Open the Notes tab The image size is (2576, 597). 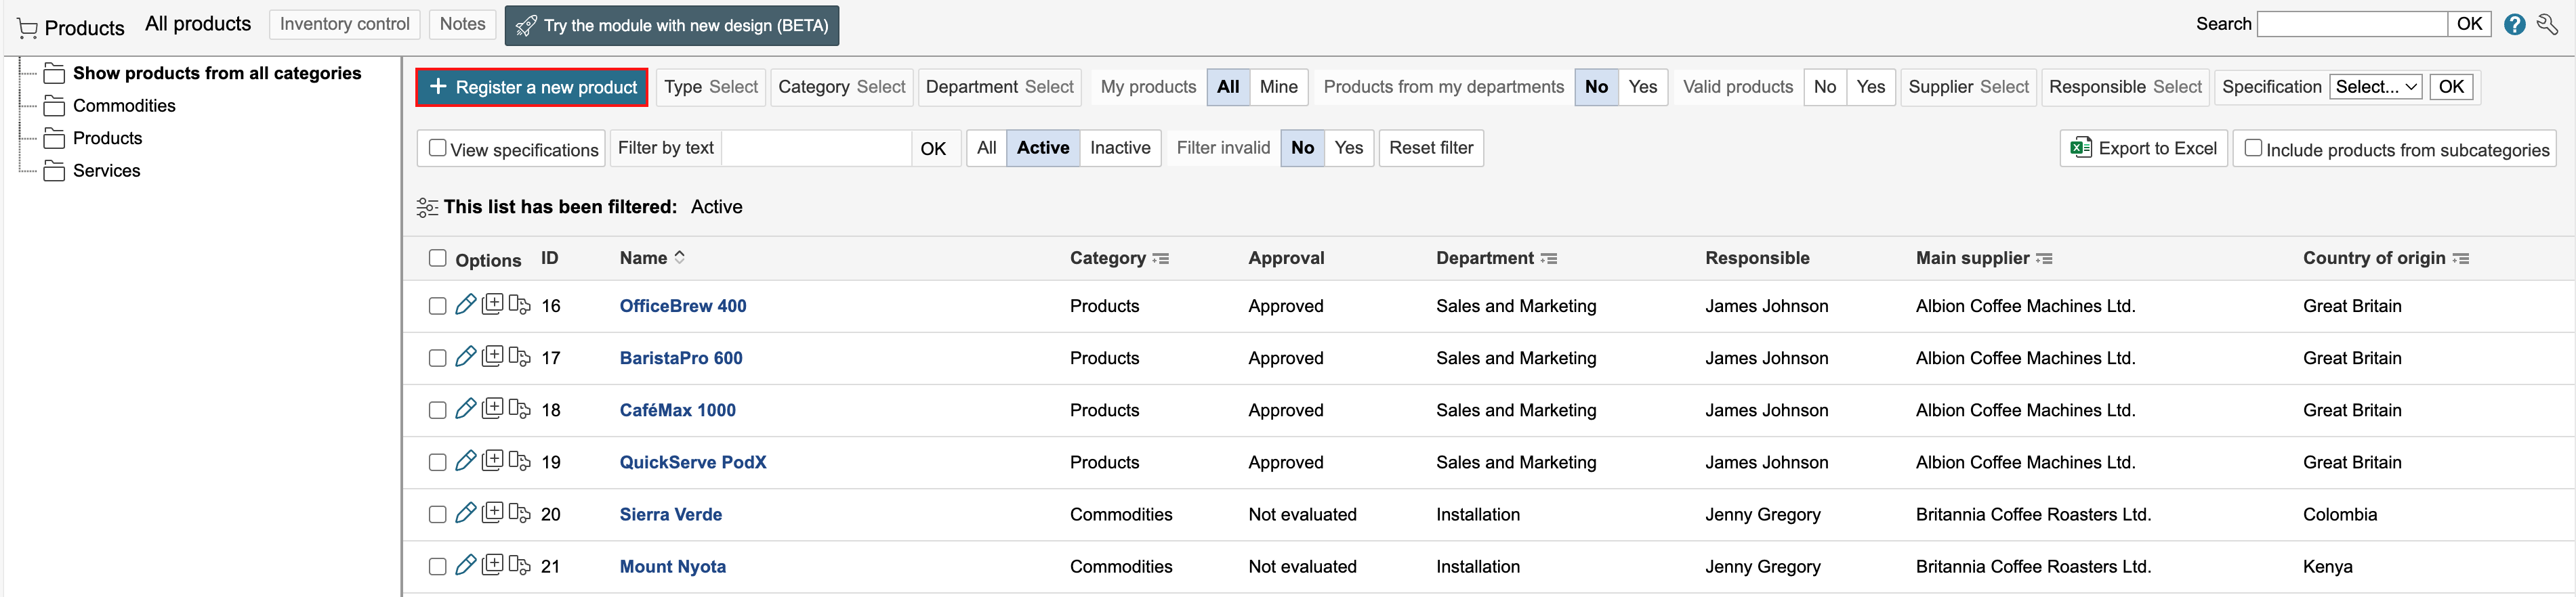pos(462,24)
